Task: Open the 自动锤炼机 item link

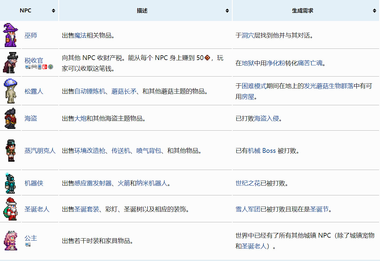Action: pos(90,91)
